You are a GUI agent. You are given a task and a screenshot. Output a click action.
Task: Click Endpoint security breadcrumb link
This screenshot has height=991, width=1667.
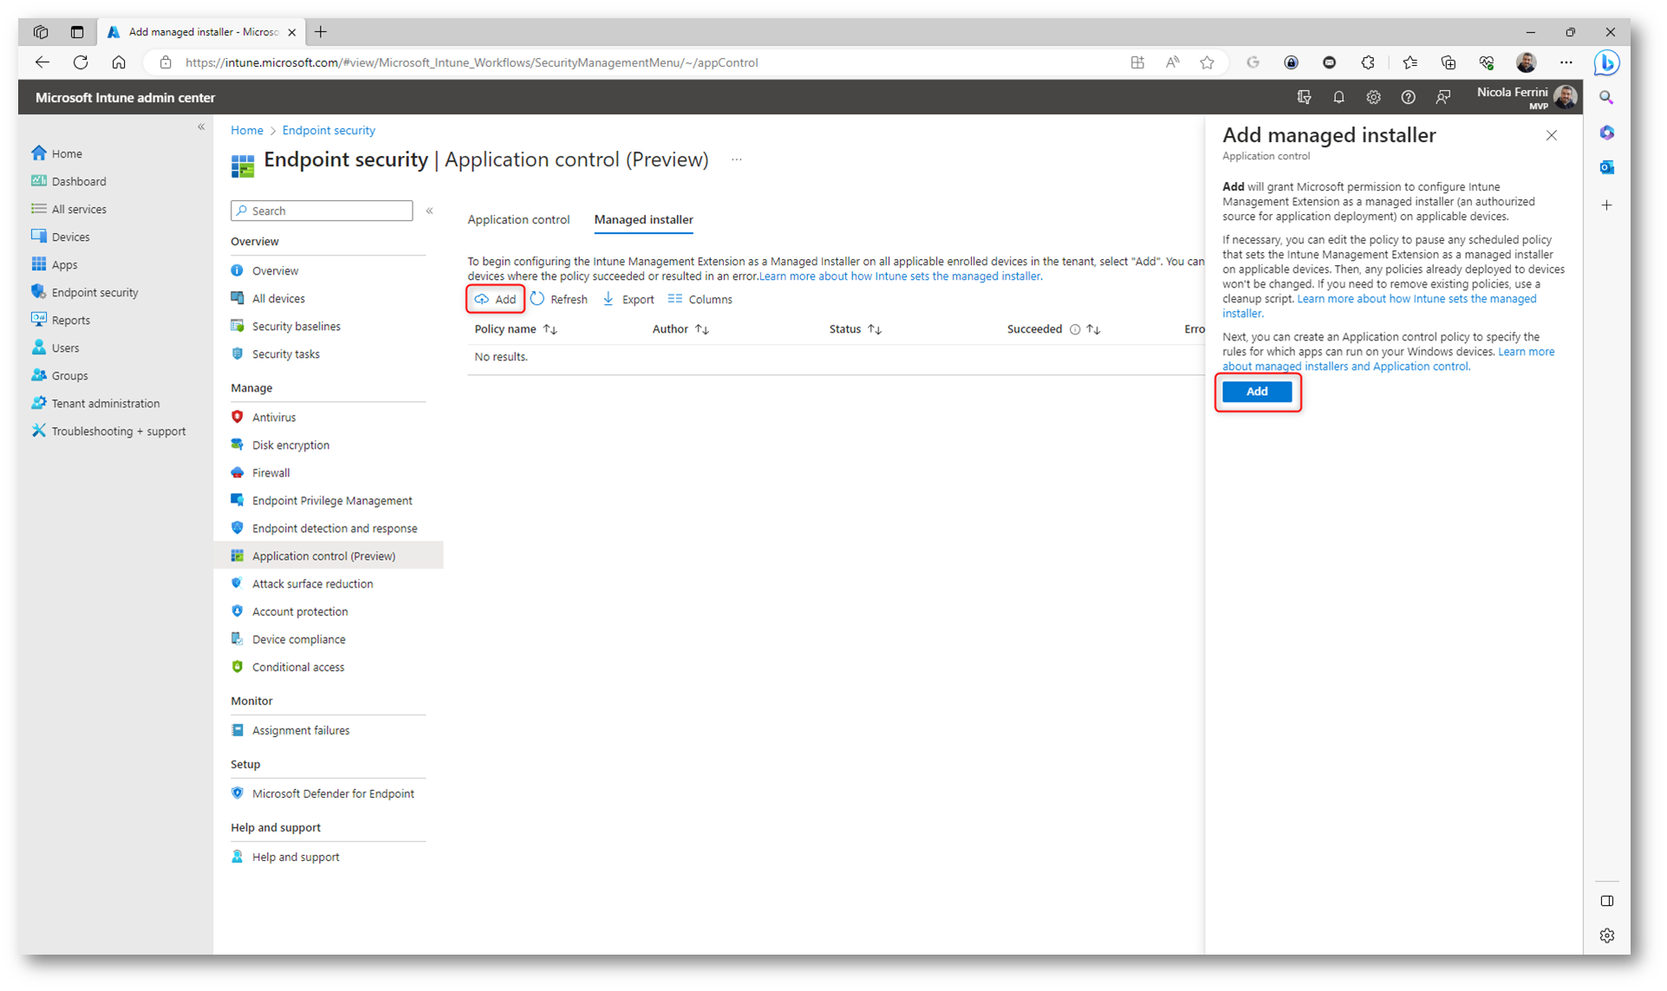329,130
